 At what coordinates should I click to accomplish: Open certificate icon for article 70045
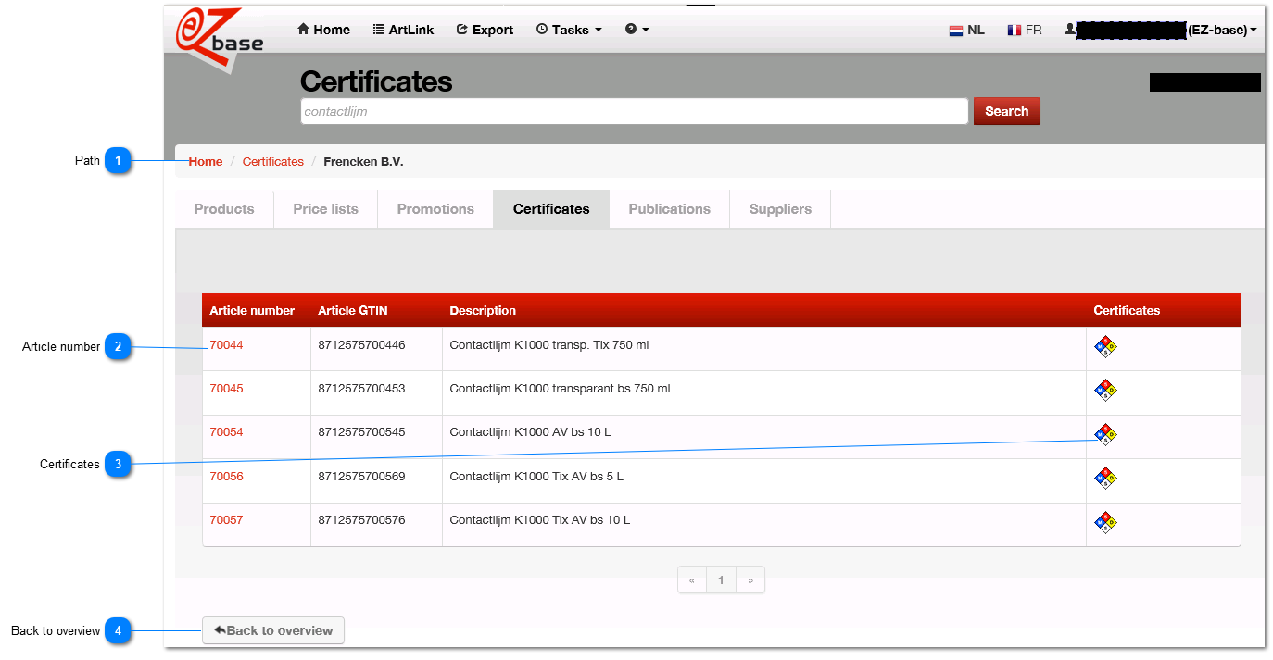[1105, 390]
